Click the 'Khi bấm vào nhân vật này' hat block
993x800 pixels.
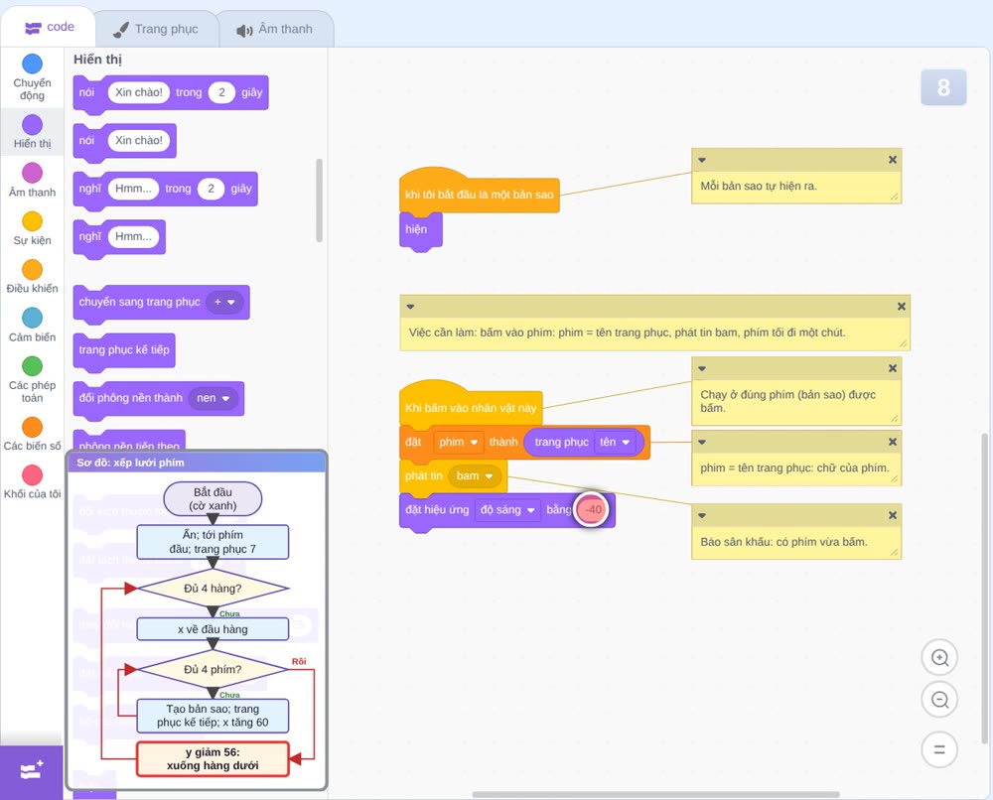pos(471,405)
